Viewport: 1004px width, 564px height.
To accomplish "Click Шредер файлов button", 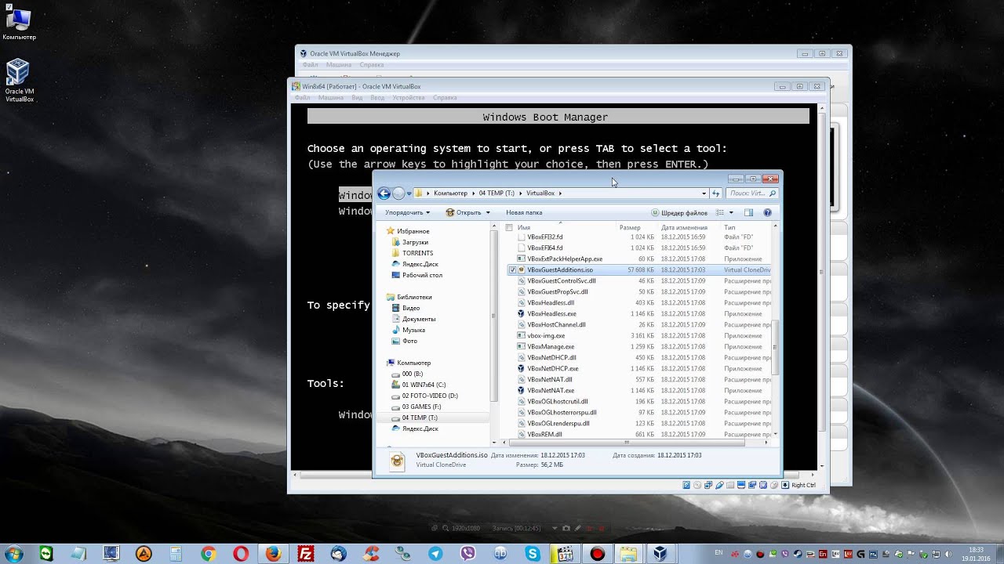I will (x=679, y=212).
